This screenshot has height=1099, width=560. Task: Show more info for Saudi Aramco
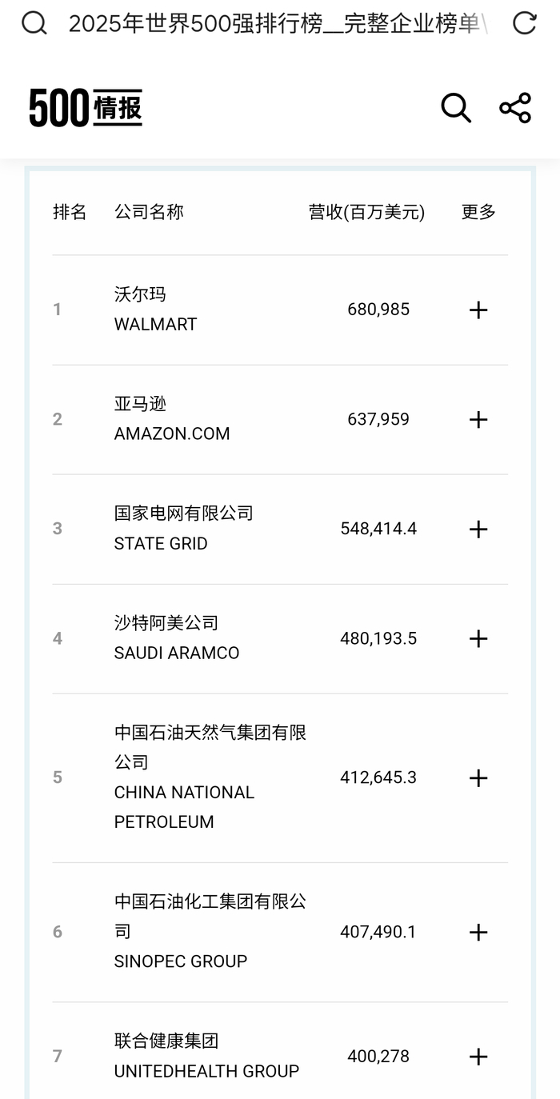coord(478,638)
